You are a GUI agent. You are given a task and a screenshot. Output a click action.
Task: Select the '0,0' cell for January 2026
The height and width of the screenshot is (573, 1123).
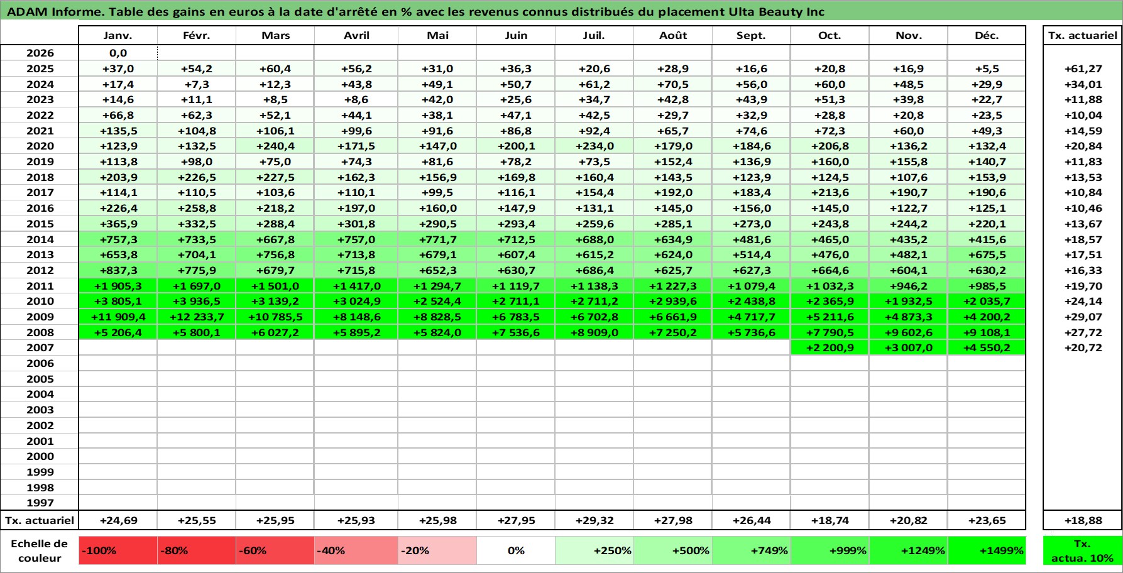[118, 53]
